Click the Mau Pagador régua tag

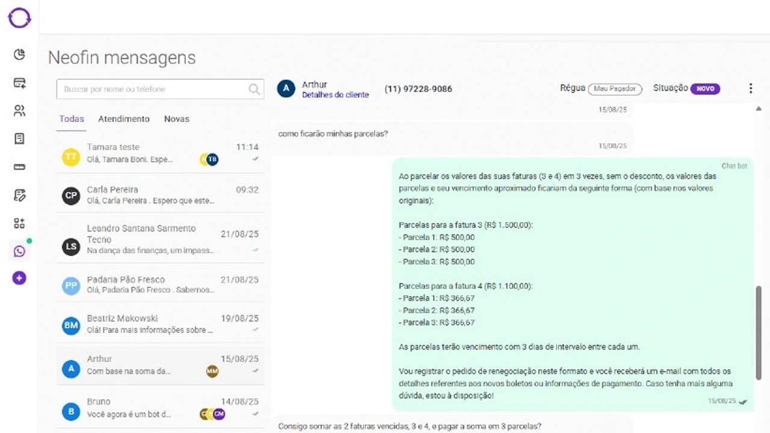(615, 88)
